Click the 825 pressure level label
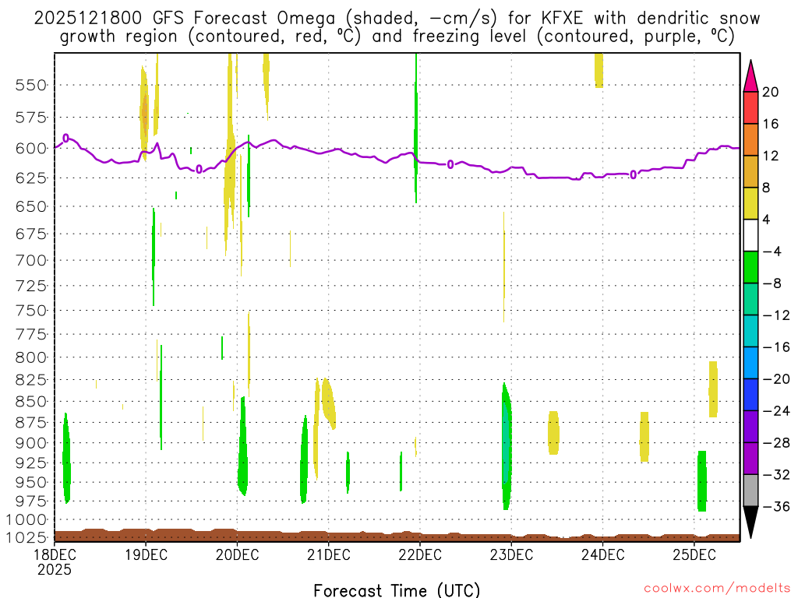Viewport: 798px width, 598px height. coord(30,380)
